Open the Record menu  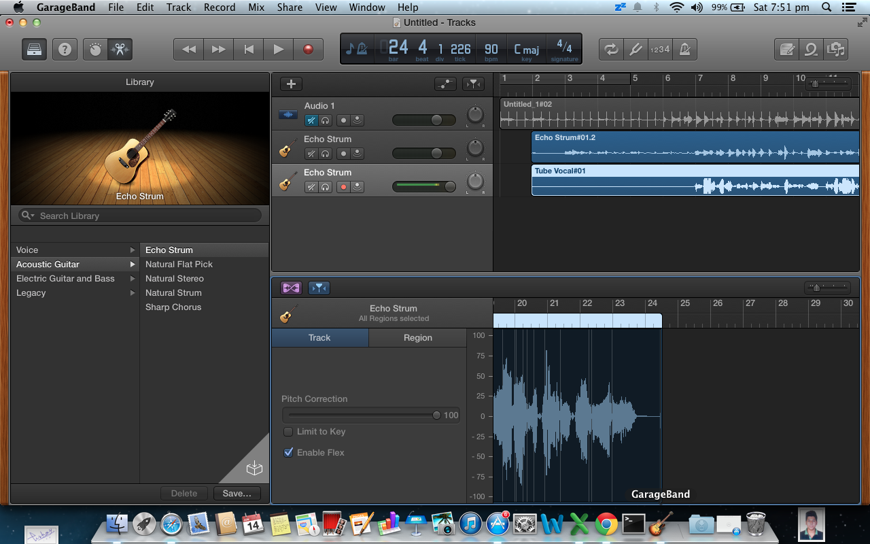click(x=220, y=7)
